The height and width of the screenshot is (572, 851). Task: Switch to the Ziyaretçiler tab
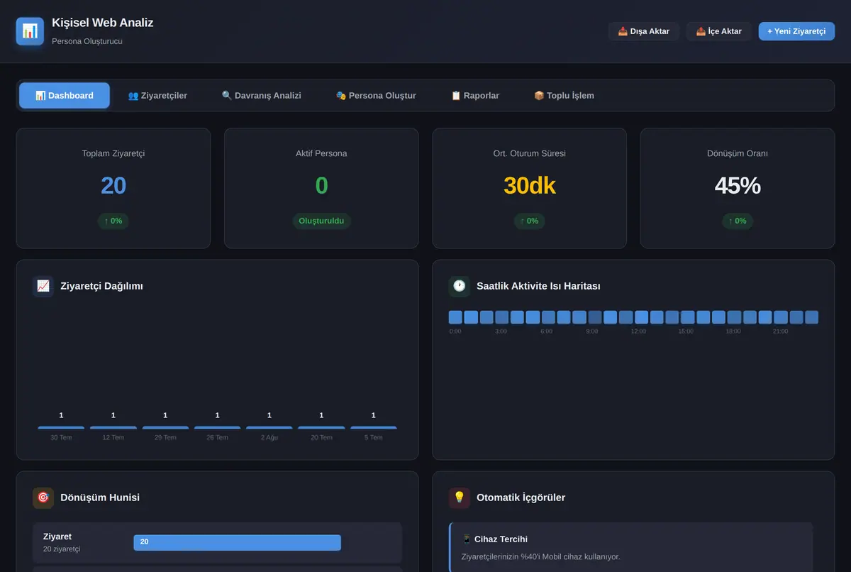tap(157, 95)
